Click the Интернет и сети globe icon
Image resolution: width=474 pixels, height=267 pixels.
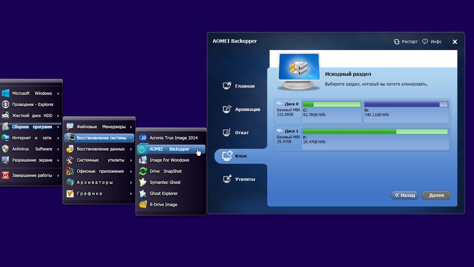[x=5, y=138]
